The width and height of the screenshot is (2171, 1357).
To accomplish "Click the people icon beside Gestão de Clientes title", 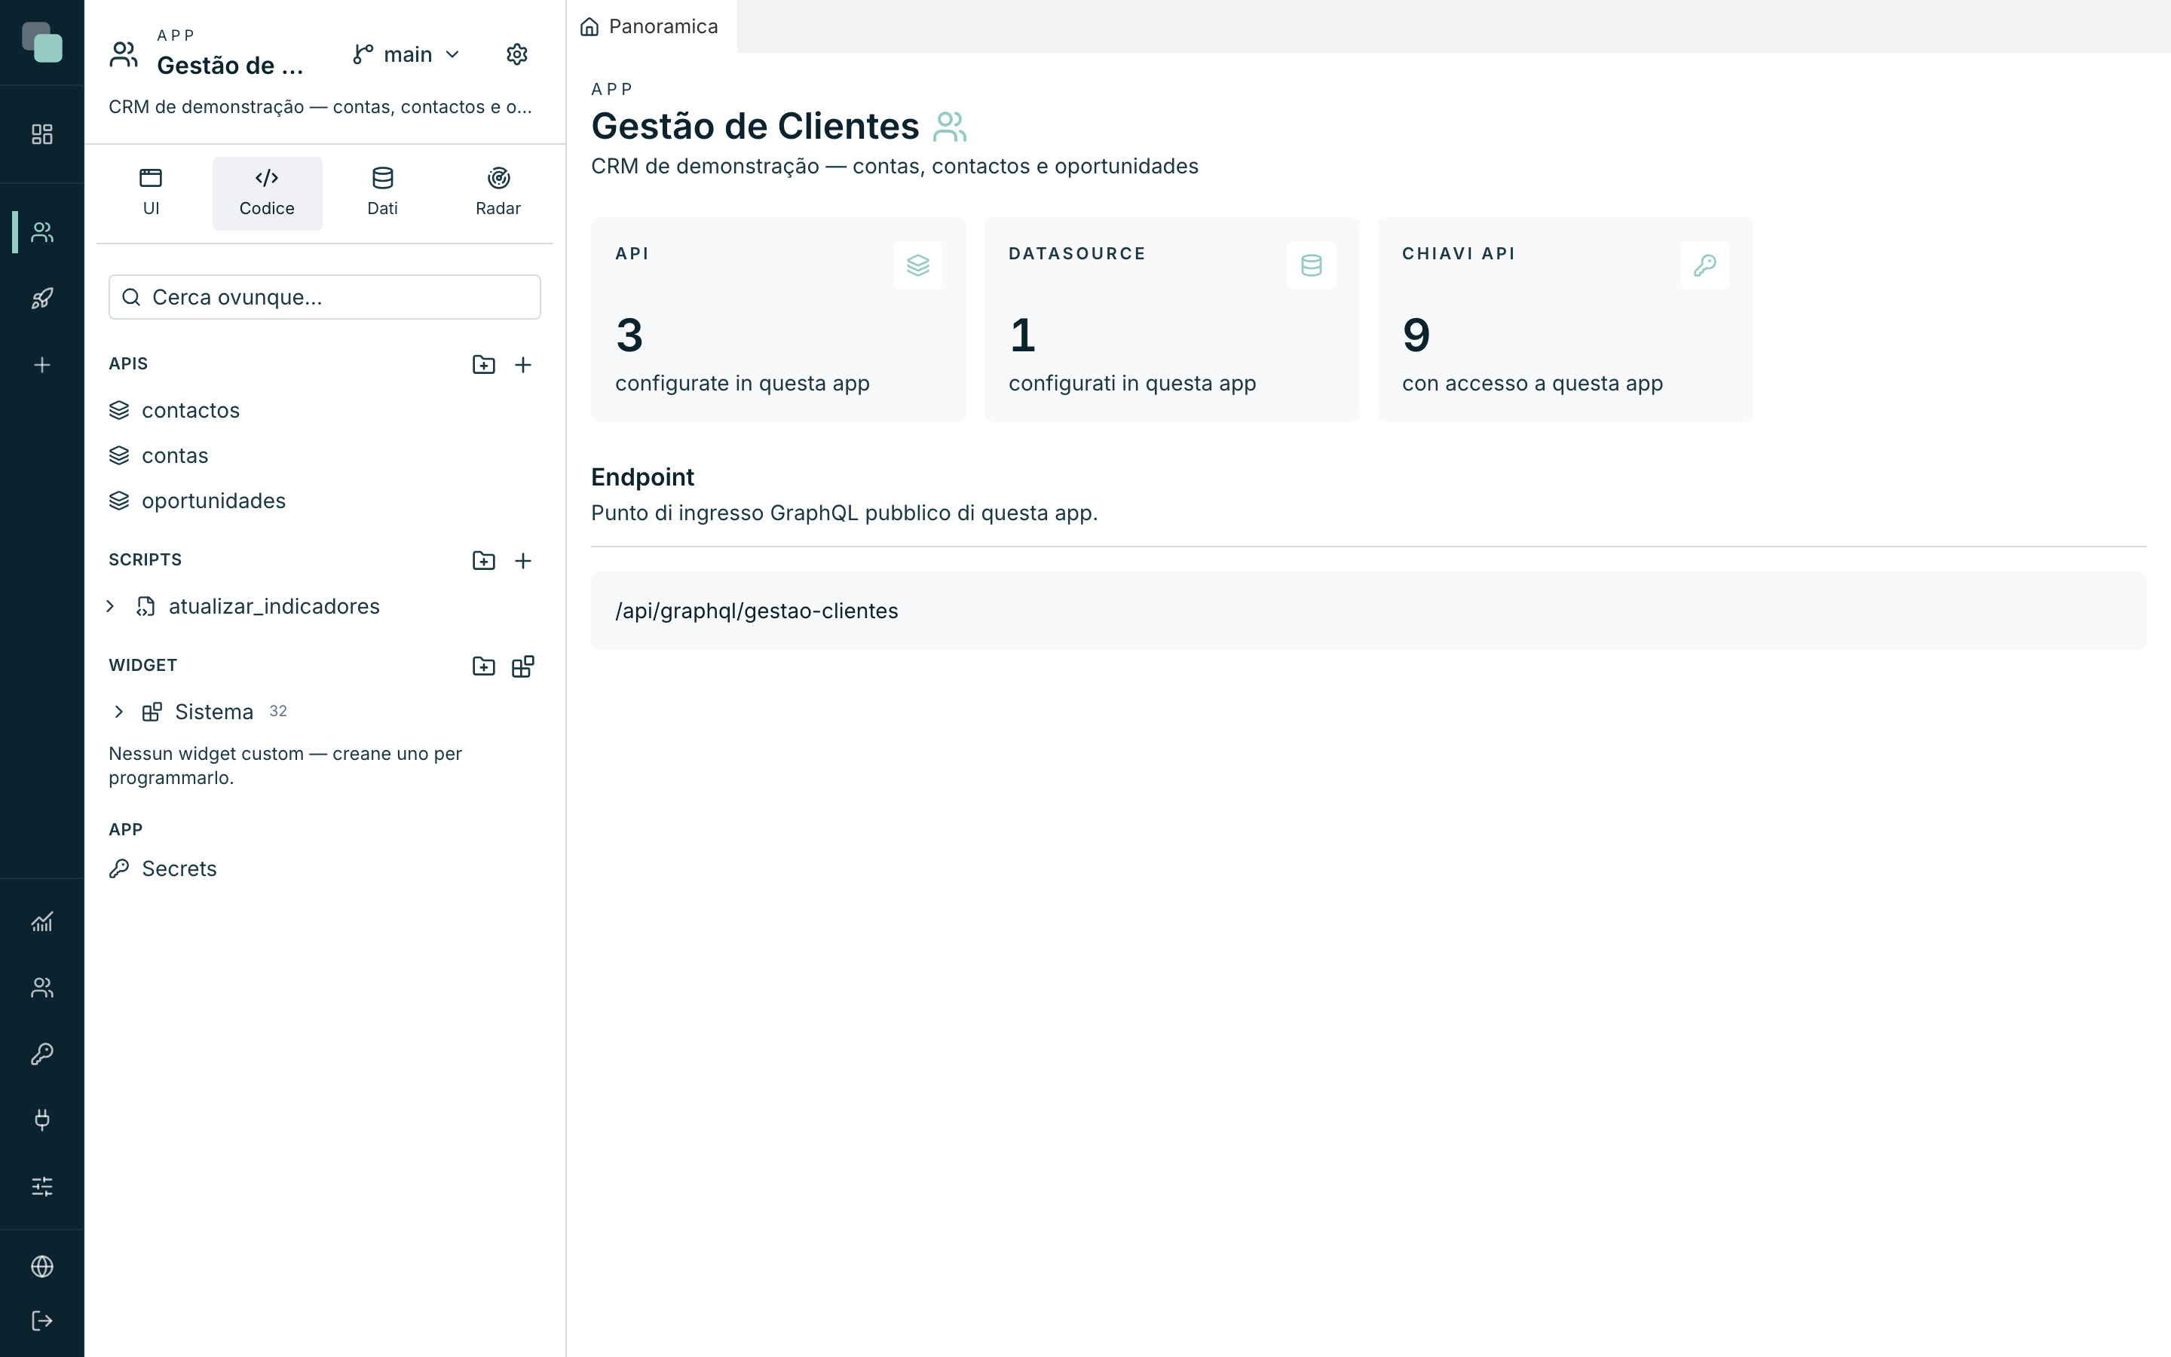I will point(950,127).
